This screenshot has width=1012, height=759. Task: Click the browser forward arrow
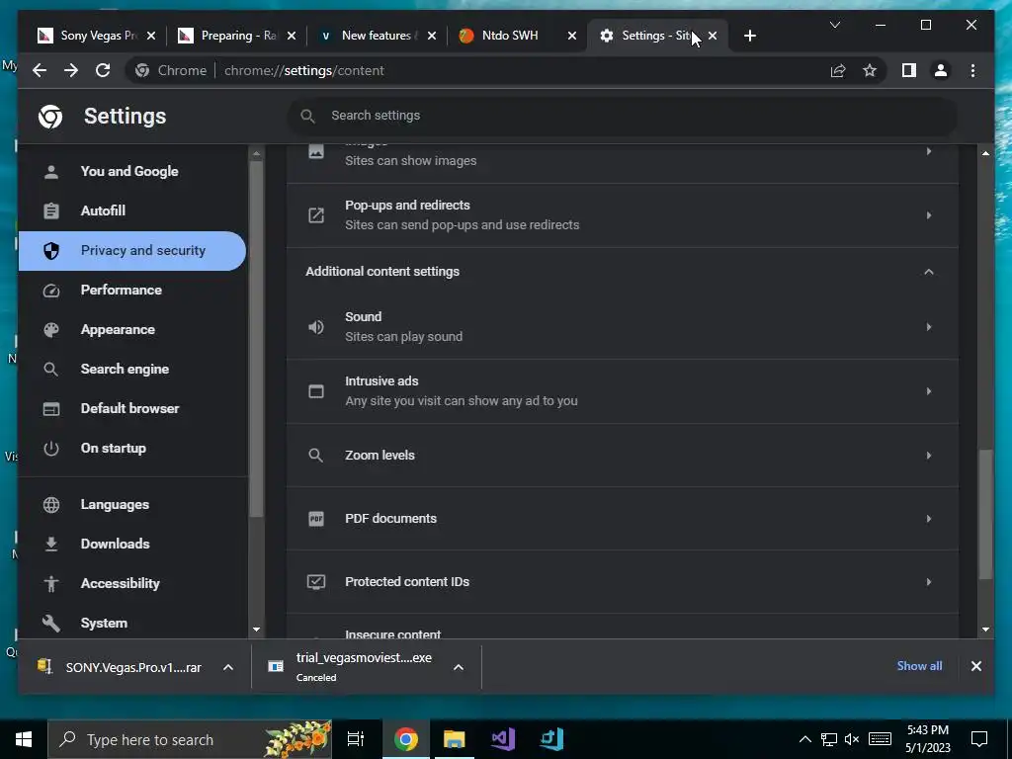click(71, 70)
